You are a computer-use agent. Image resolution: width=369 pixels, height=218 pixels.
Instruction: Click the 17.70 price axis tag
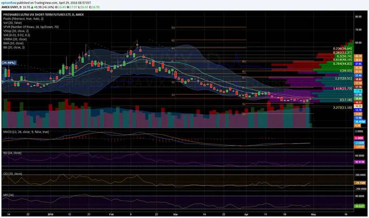point(358,87)
